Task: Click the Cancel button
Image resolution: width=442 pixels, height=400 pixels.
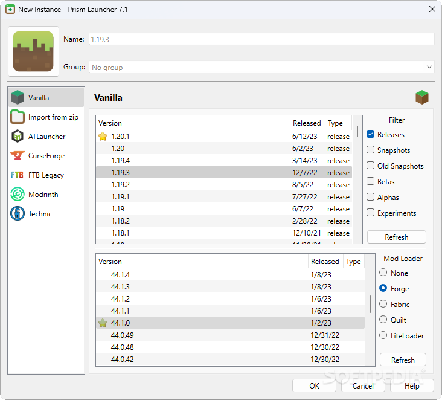Action: tap(363, 385)
